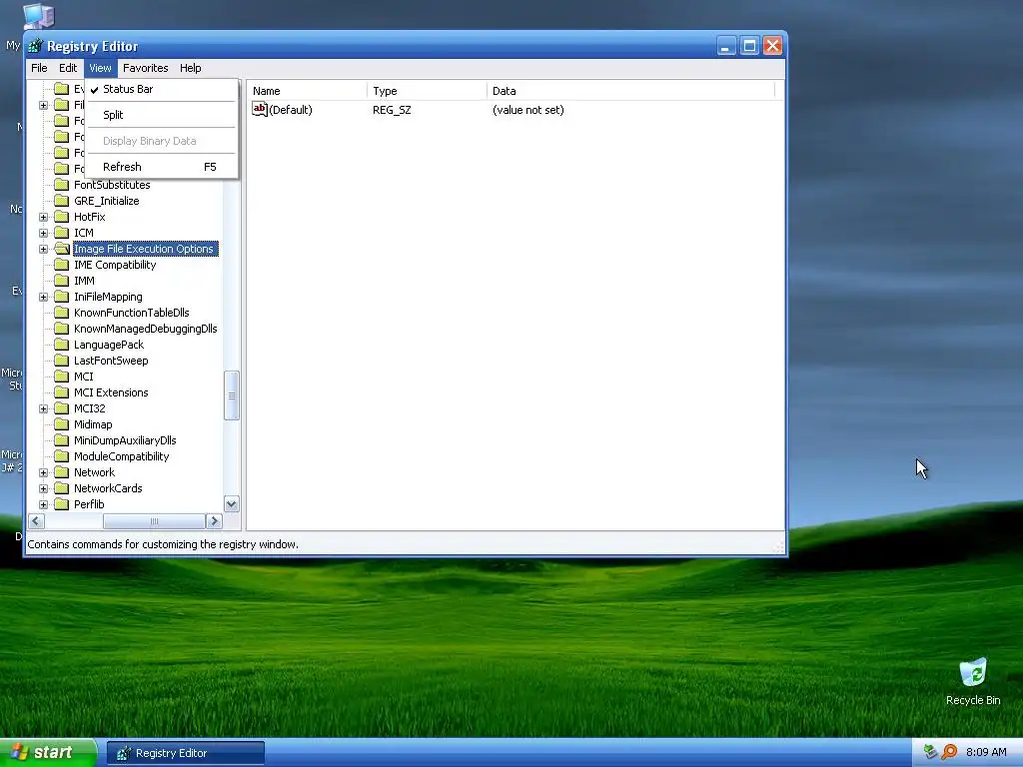
Task: Click the IMM folder icon
Action: point(61,281)
